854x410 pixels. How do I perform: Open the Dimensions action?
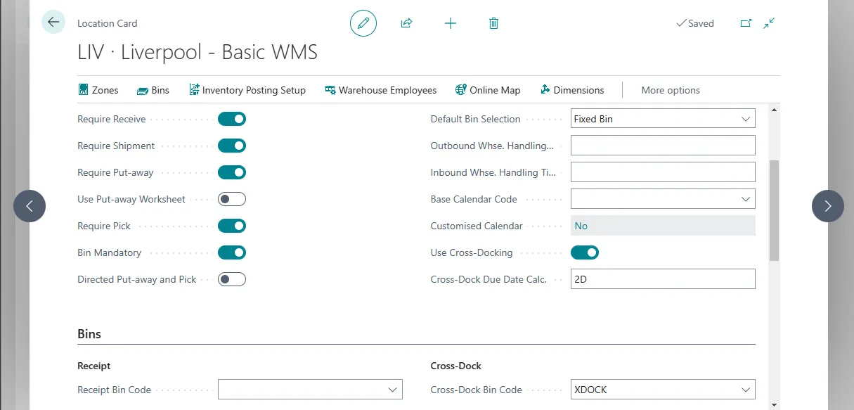pos(572,90)
